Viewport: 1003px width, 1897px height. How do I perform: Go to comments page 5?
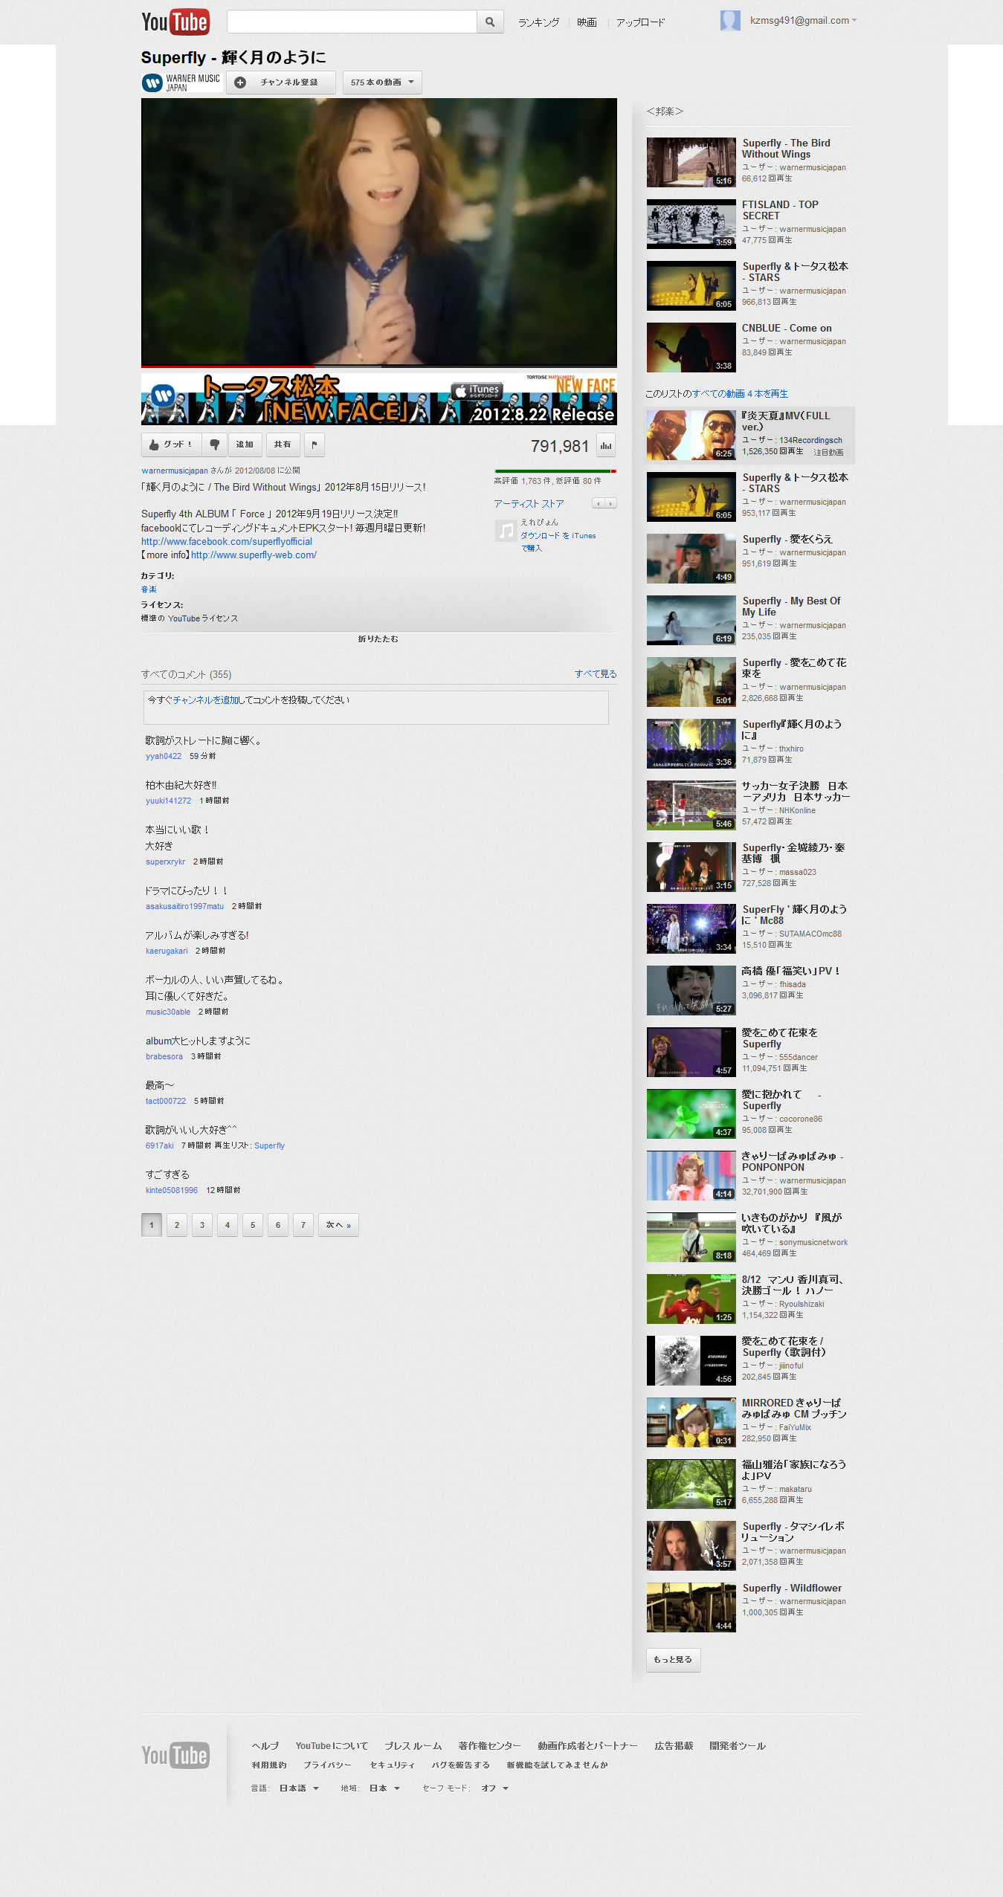[253, 1225]
